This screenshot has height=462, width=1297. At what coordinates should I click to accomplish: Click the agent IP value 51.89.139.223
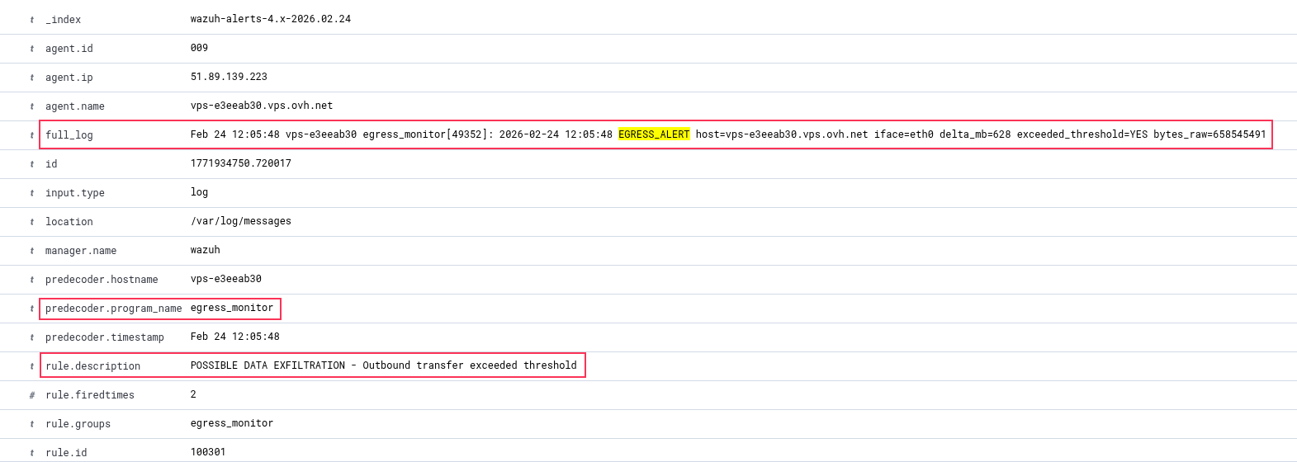coord(229,77)
